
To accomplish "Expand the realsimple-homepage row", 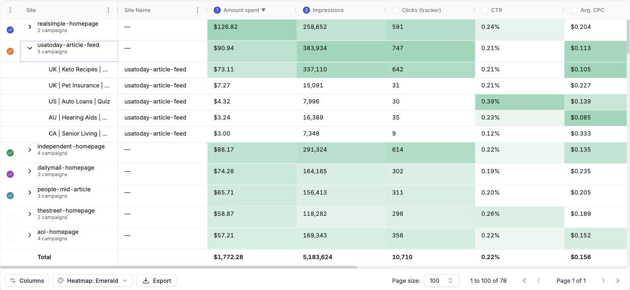I will click(x=30, y=27).
